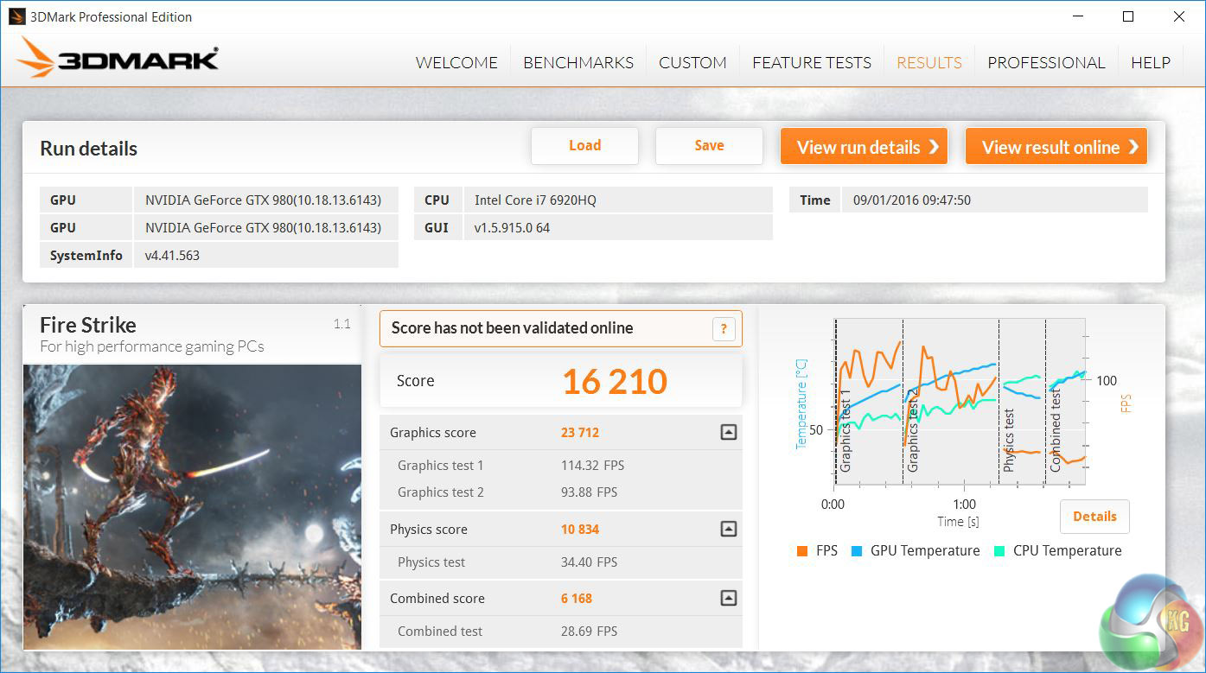Open the HELP tab

click(x=1151, y=63)
